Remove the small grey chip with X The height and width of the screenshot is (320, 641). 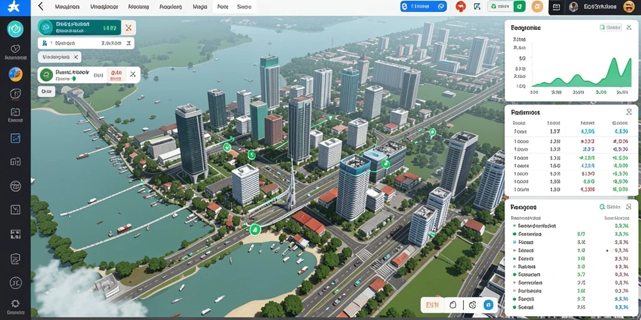coord(76,57)
